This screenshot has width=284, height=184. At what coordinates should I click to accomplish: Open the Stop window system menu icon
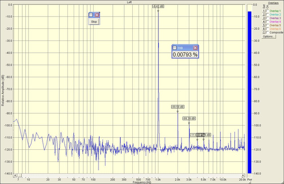tap(91, 15)
